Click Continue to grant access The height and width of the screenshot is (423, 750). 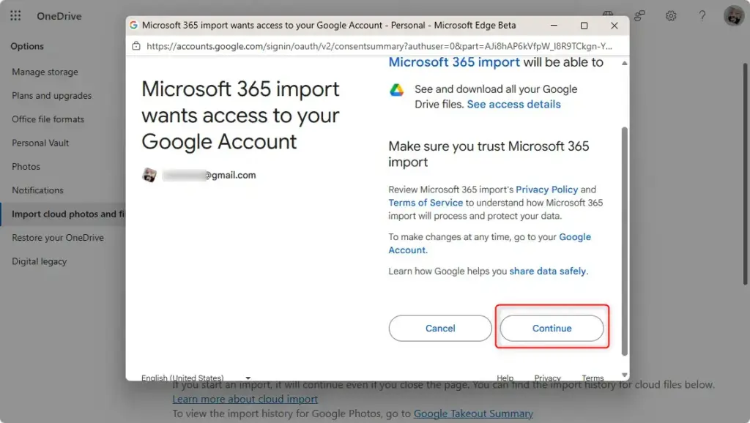coord(552,328)
